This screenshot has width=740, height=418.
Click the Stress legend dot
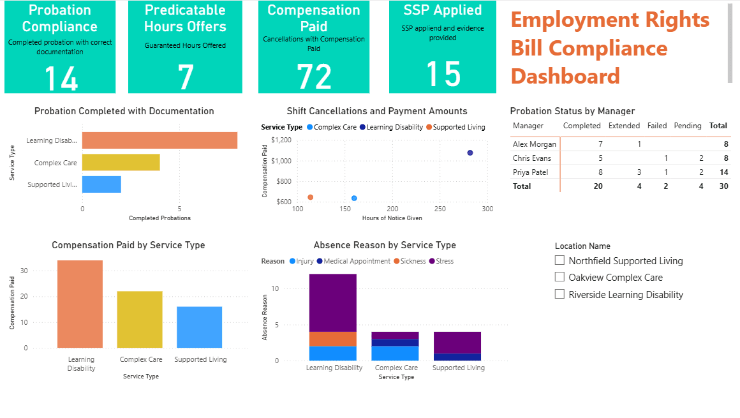click(x=431, y=261)
